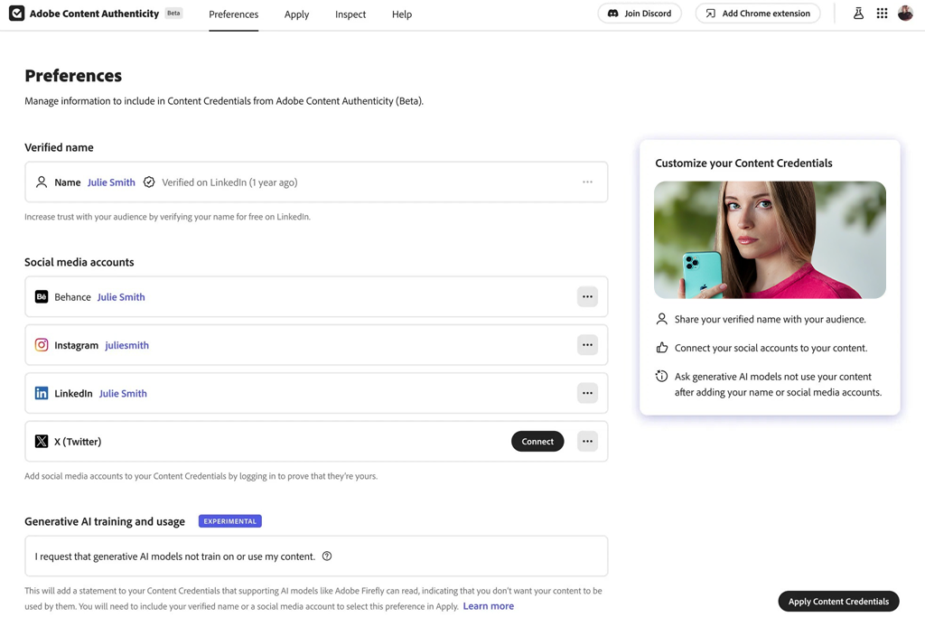Screen dimensions: 925x617
Task: Open the more options menu for Behance
Action: (x=587, y=296)
